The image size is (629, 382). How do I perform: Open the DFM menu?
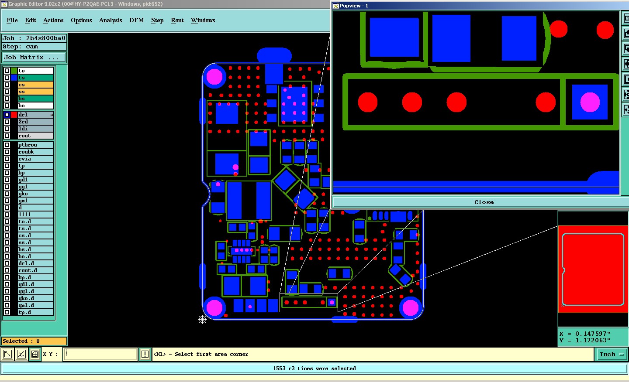coord(137,20)
